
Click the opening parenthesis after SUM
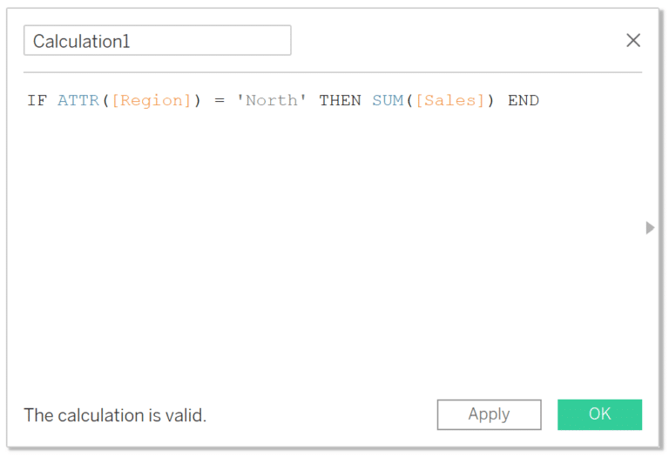click(x=409, y=101)
